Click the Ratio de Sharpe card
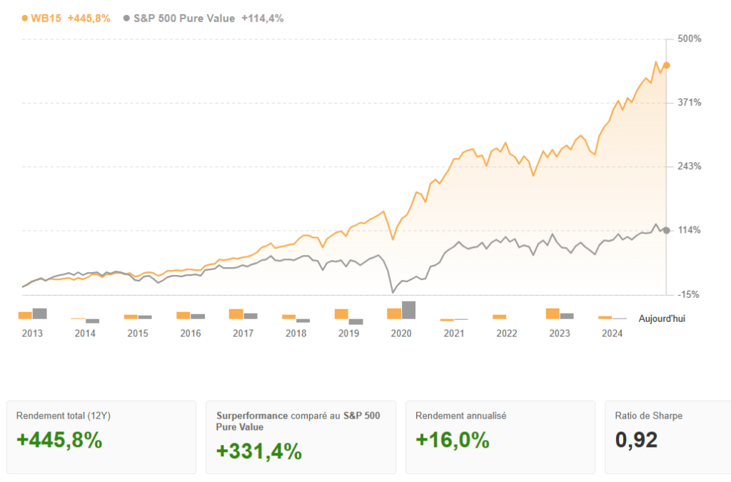Image resolution: width=731 pixels, height=482 pixels. pyautogui.click(x=667, y=437)
